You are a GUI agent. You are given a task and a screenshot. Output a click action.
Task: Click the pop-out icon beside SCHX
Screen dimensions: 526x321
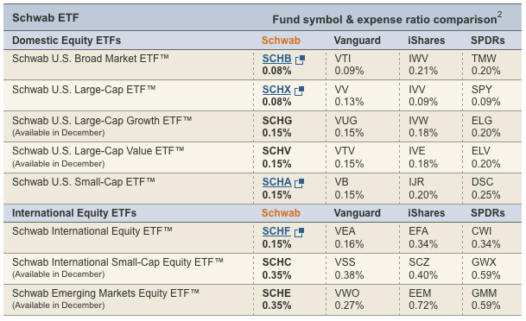[x=299, y=91]
